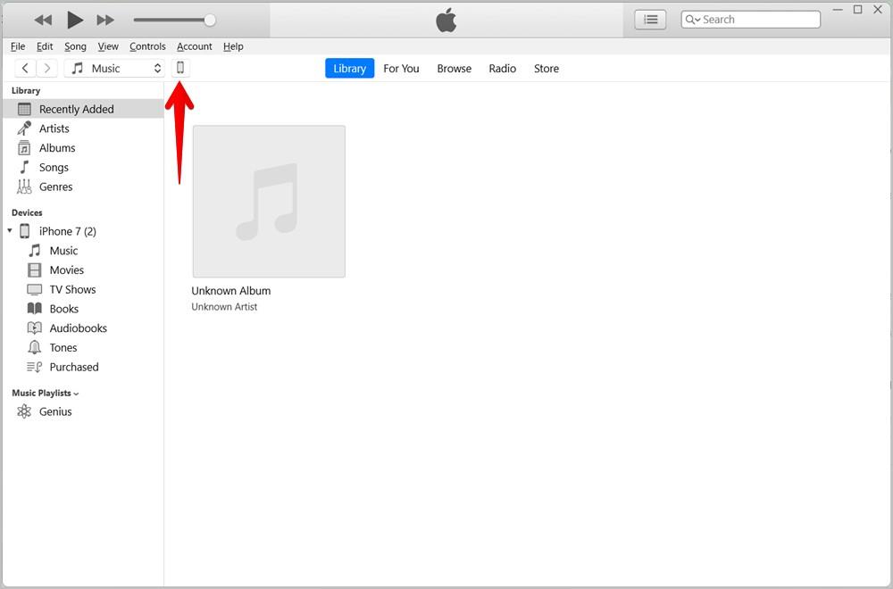Open the Music media type dropdown

tap(114, 69)
